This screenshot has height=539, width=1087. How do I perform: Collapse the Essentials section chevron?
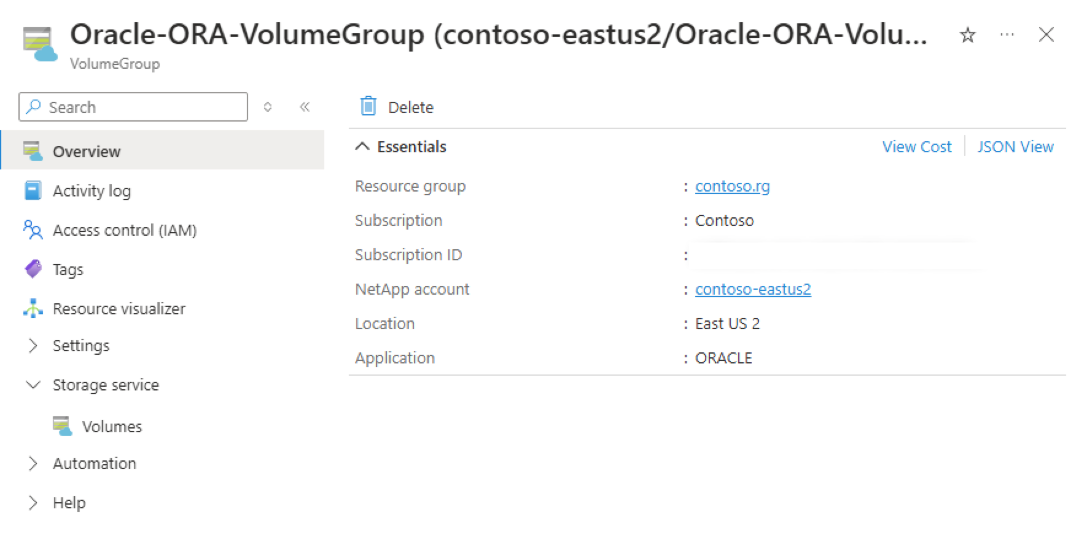click(362, 147)
